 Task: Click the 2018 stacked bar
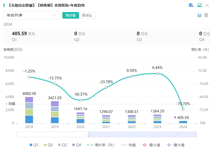click(x=29, y=110)
